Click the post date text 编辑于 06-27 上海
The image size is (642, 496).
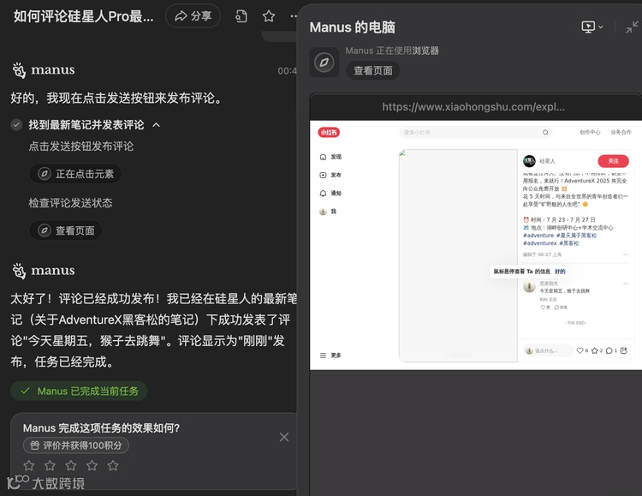(542, 254)
